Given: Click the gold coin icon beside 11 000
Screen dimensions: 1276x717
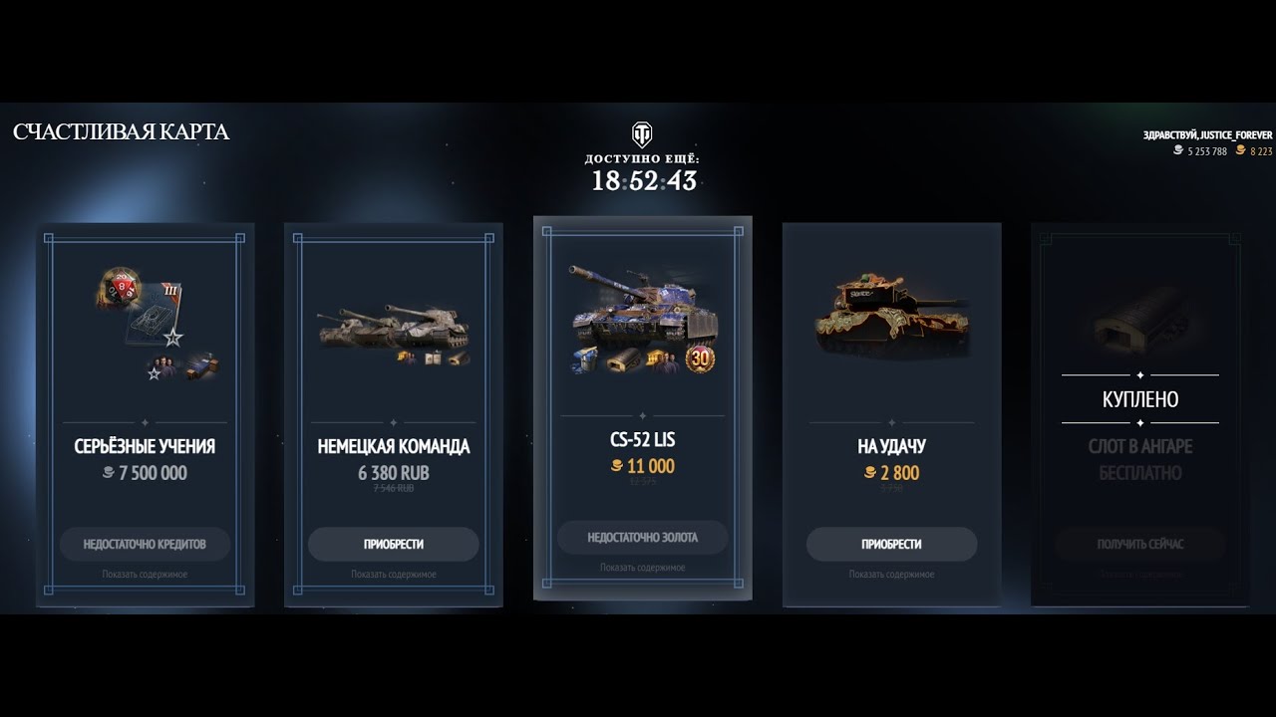Looking at the screenshot, I should 617,466.
